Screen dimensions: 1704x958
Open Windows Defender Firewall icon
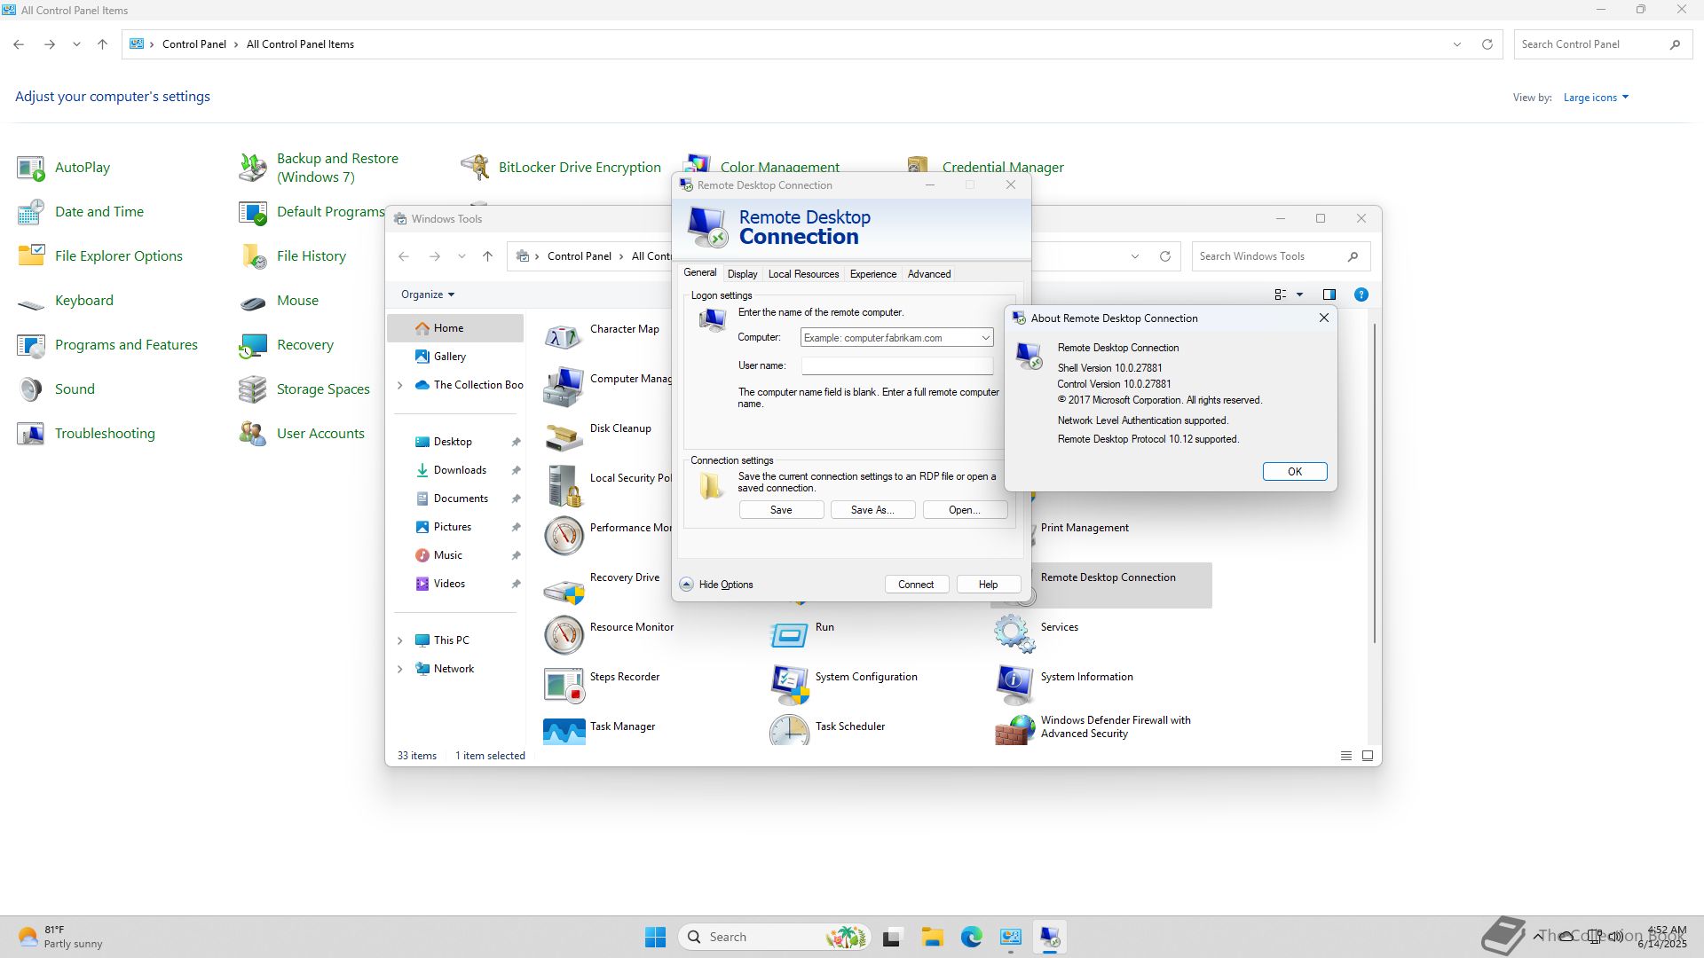coord(1014,729)
